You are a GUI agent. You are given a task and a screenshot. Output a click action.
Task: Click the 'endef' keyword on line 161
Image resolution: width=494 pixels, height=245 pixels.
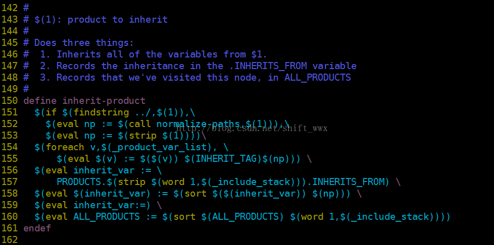coord(37,228)
